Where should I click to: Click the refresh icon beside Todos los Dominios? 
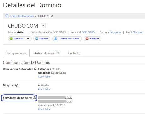7,16
